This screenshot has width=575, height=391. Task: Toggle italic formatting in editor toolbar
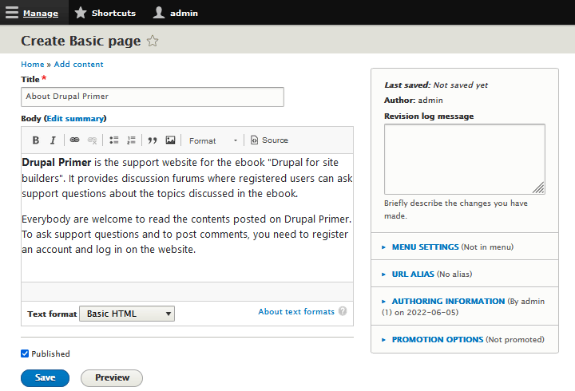pyautogui.click(x=53, y=140)
